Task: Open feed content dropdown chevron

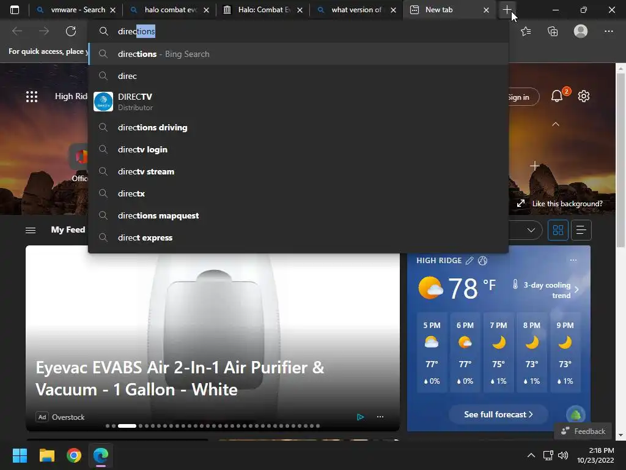Action: pyautogui.click(x=531, y=230)
